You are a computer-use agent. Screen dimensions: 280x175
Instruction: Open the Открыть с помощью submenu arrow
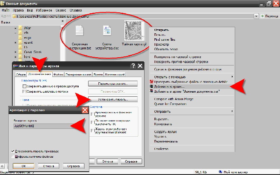pyautogui.click(x=232, y=77)
